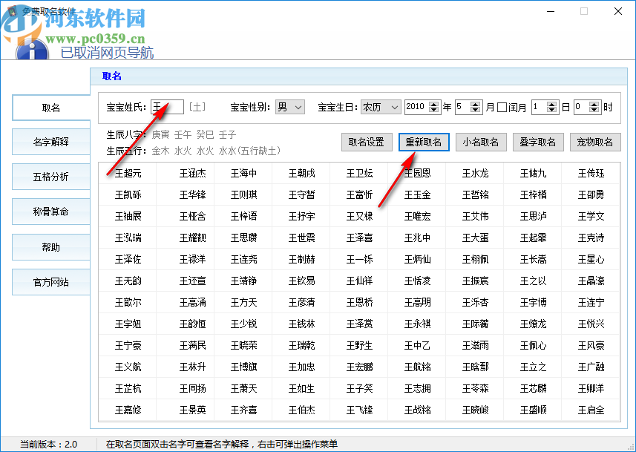This screenshot has height=452, width=636.
Task: Click the 叠字取名 doubled-character naming button
Action: pos(538,142)
